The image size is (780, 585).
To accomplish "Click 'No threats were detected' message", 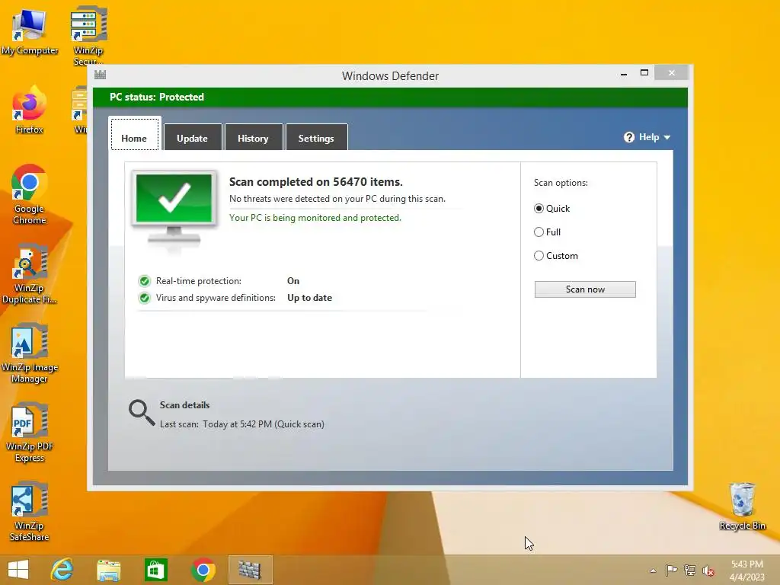I will pyautogui.click(x=337, y=199).
